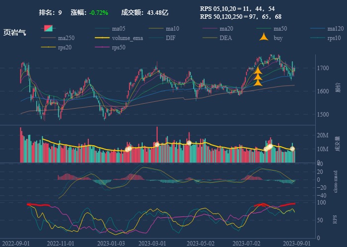Hide the ma10 moving average series
347x247 pixels.
(172, 28)
